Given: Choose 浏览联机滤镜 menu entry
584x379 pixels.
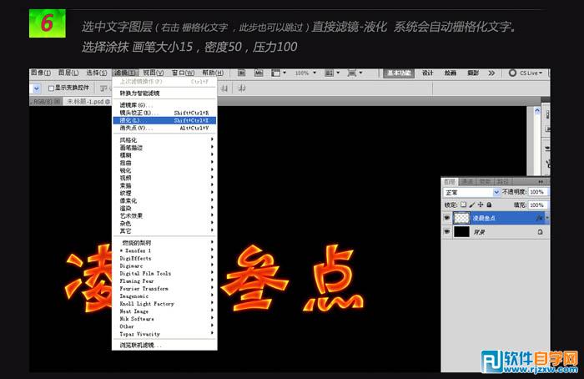Looking at the screenshot, I should tap(164, 345).
